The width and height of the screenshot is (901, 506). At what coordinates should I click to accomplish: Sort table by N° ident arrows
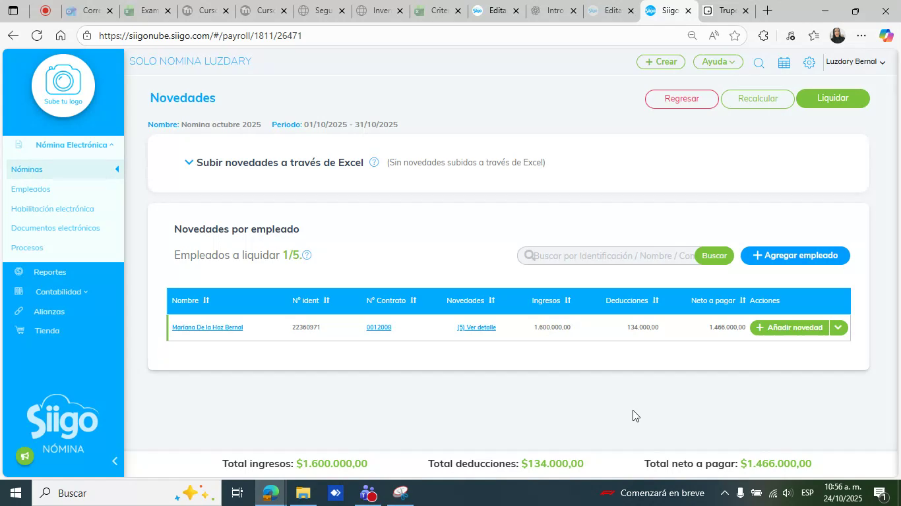(326, 300)
